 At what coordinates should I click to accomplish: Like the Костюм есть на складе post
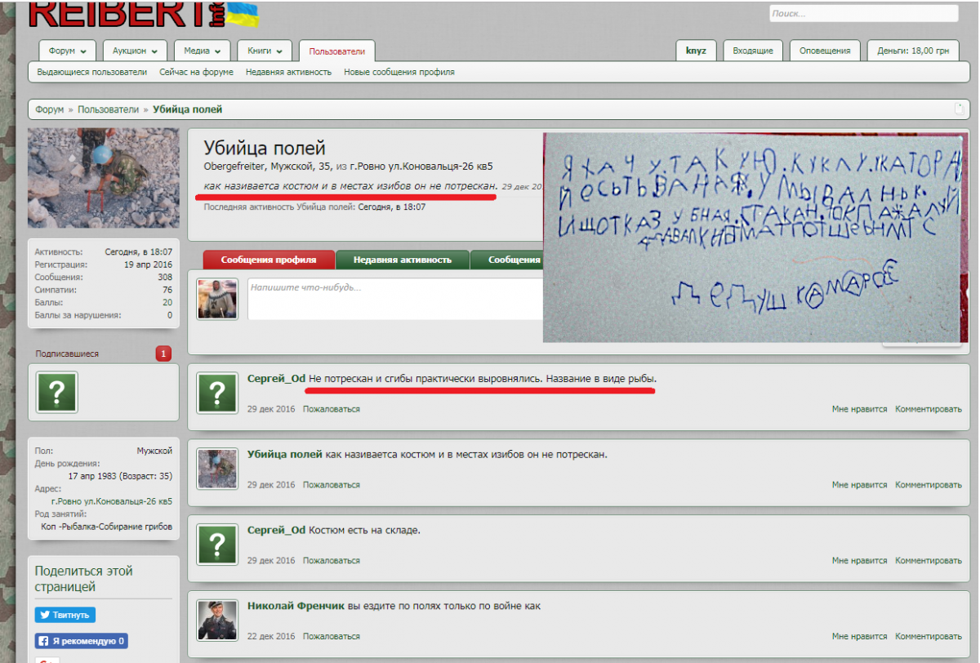coord(859,561)
